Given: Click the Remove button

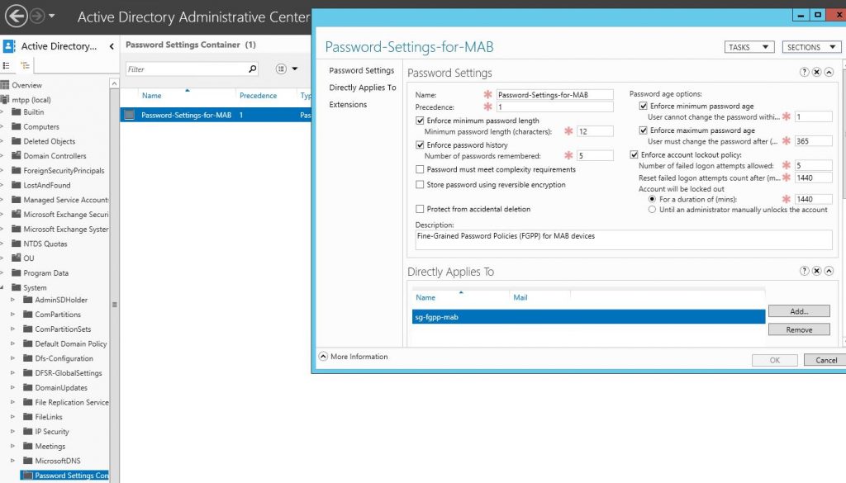Looking at the screenshot, I should [x=799, y=329].
